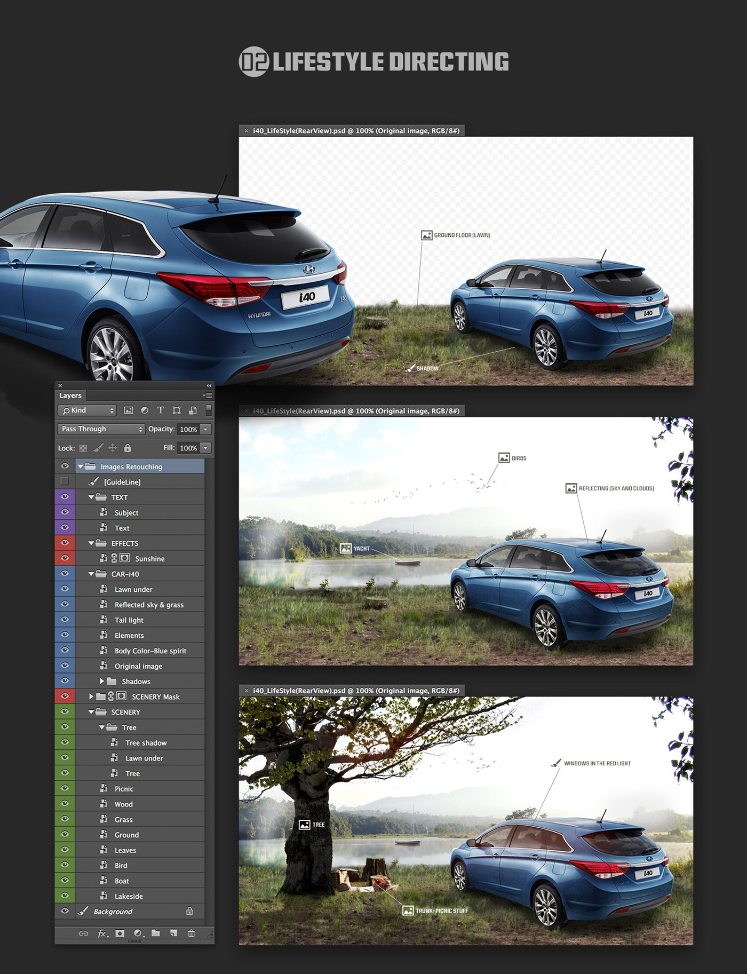747x974 pixels.
Task: Show the hidden [GuideLine] layer
Action: pyautogui.click(x=65, y=481)
